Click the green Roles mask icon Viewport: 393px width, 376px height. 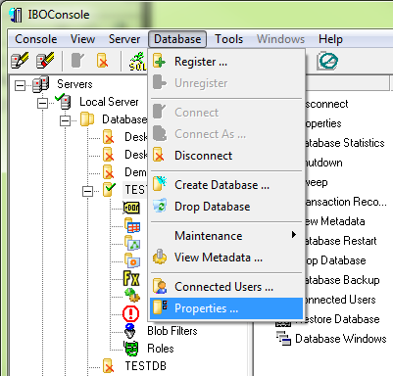[x=131, y=349]
